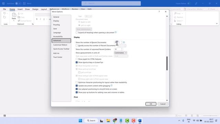Select Customize Ribbon category in Word Options
This screenshot has width=220, height=124.
(61, 45)
